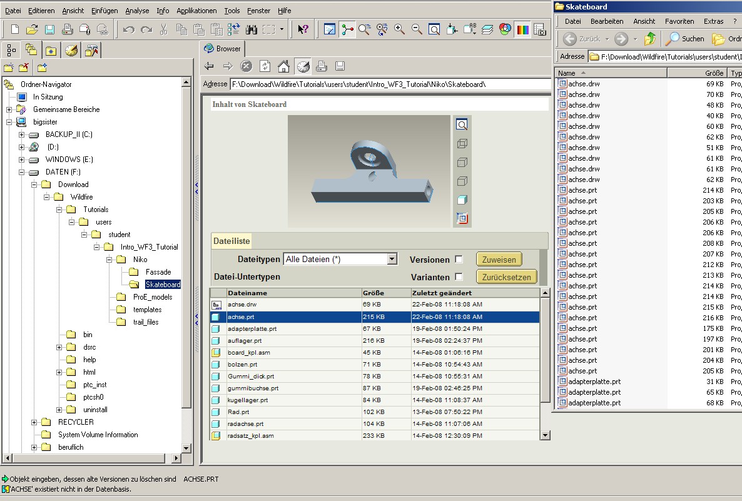Open the Applikationen menu
Image resolution: width=742 pixels, height=501 pixels.
point(196,11)
